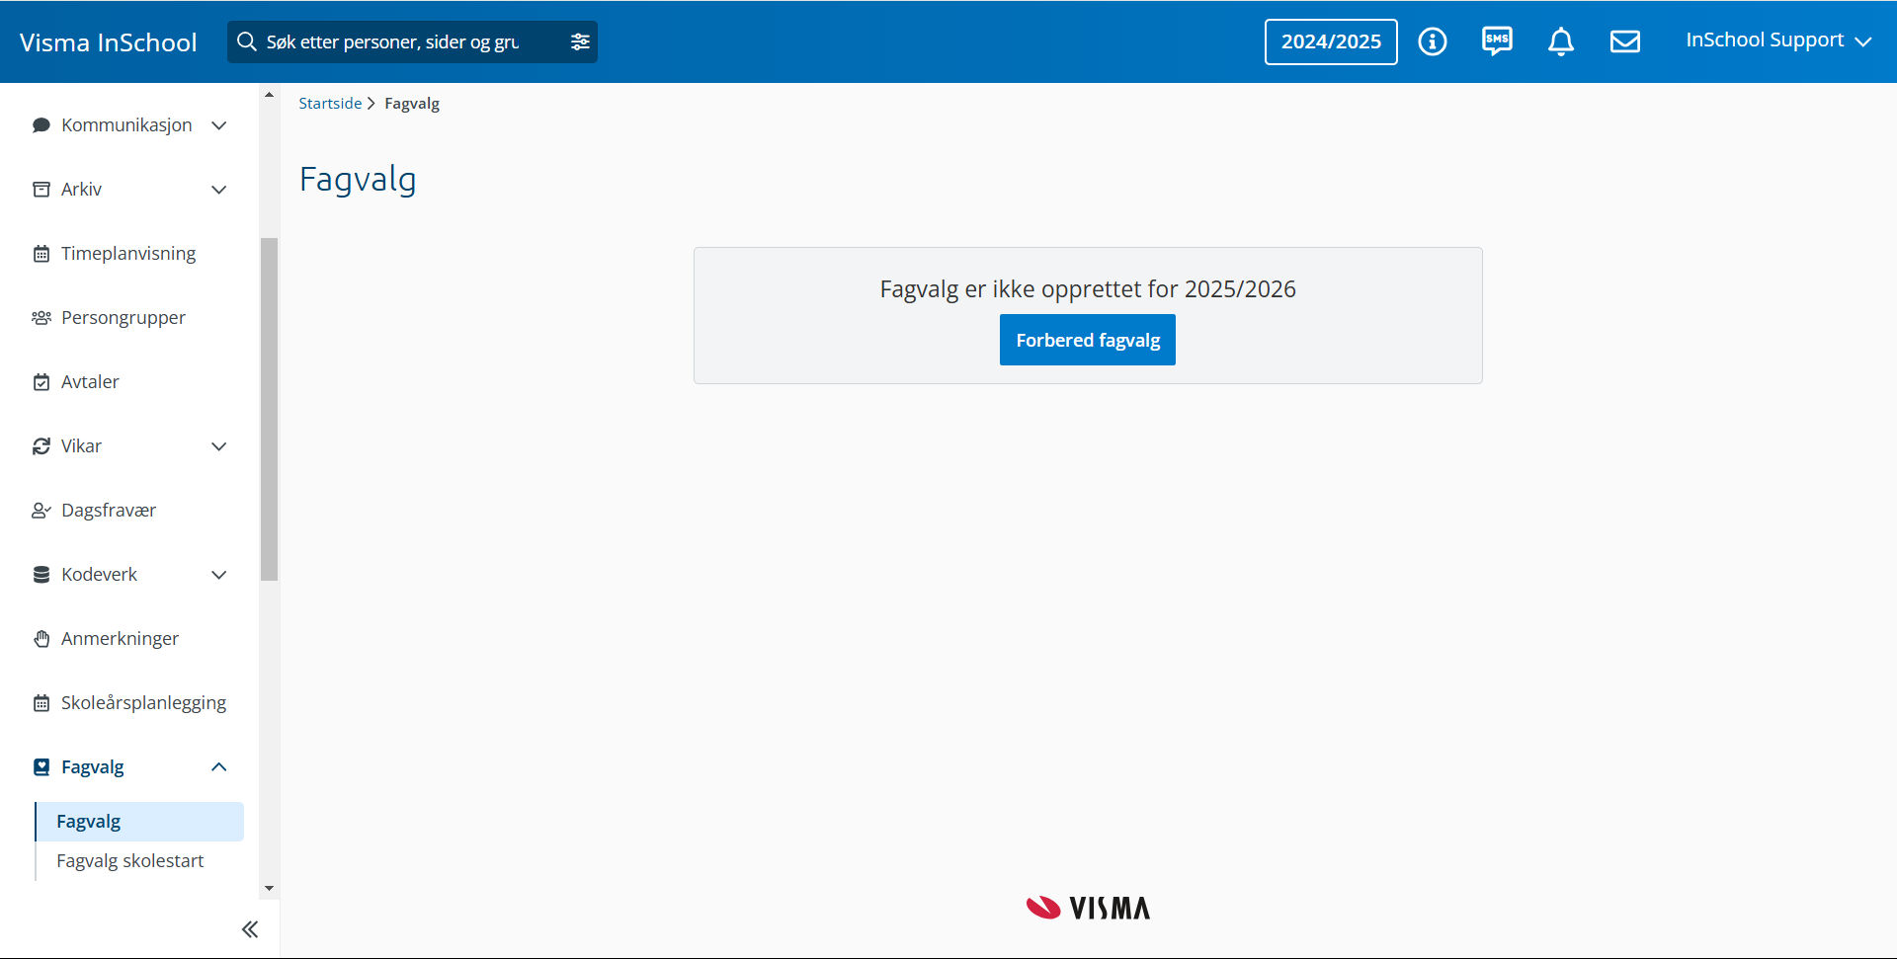
Task: Click the Visma logo in footer
Action: [1088, 908]
